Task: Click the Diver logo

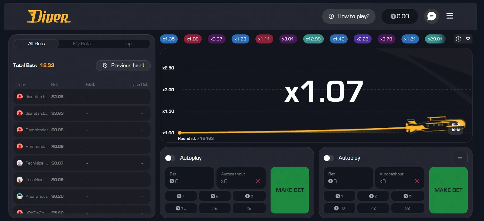Action: 49,16
